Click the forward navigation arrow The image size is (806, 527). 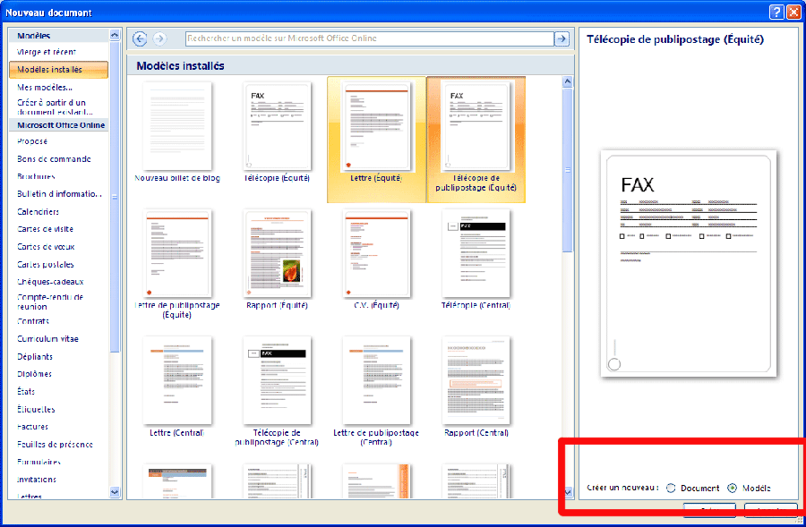(x=159, y=38)
